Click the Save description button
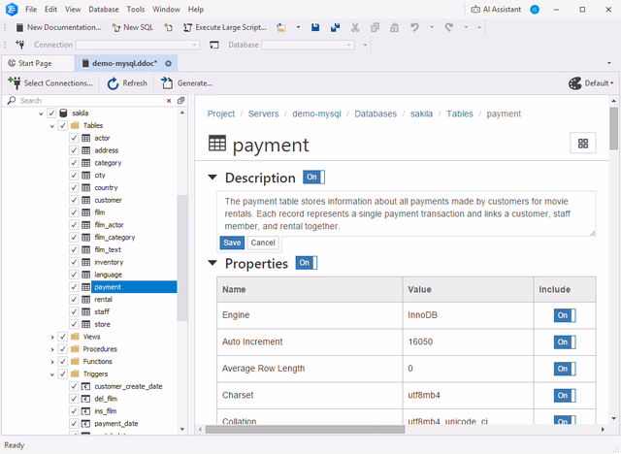Screen dimensions: 621x454 [x=232, y=243]
